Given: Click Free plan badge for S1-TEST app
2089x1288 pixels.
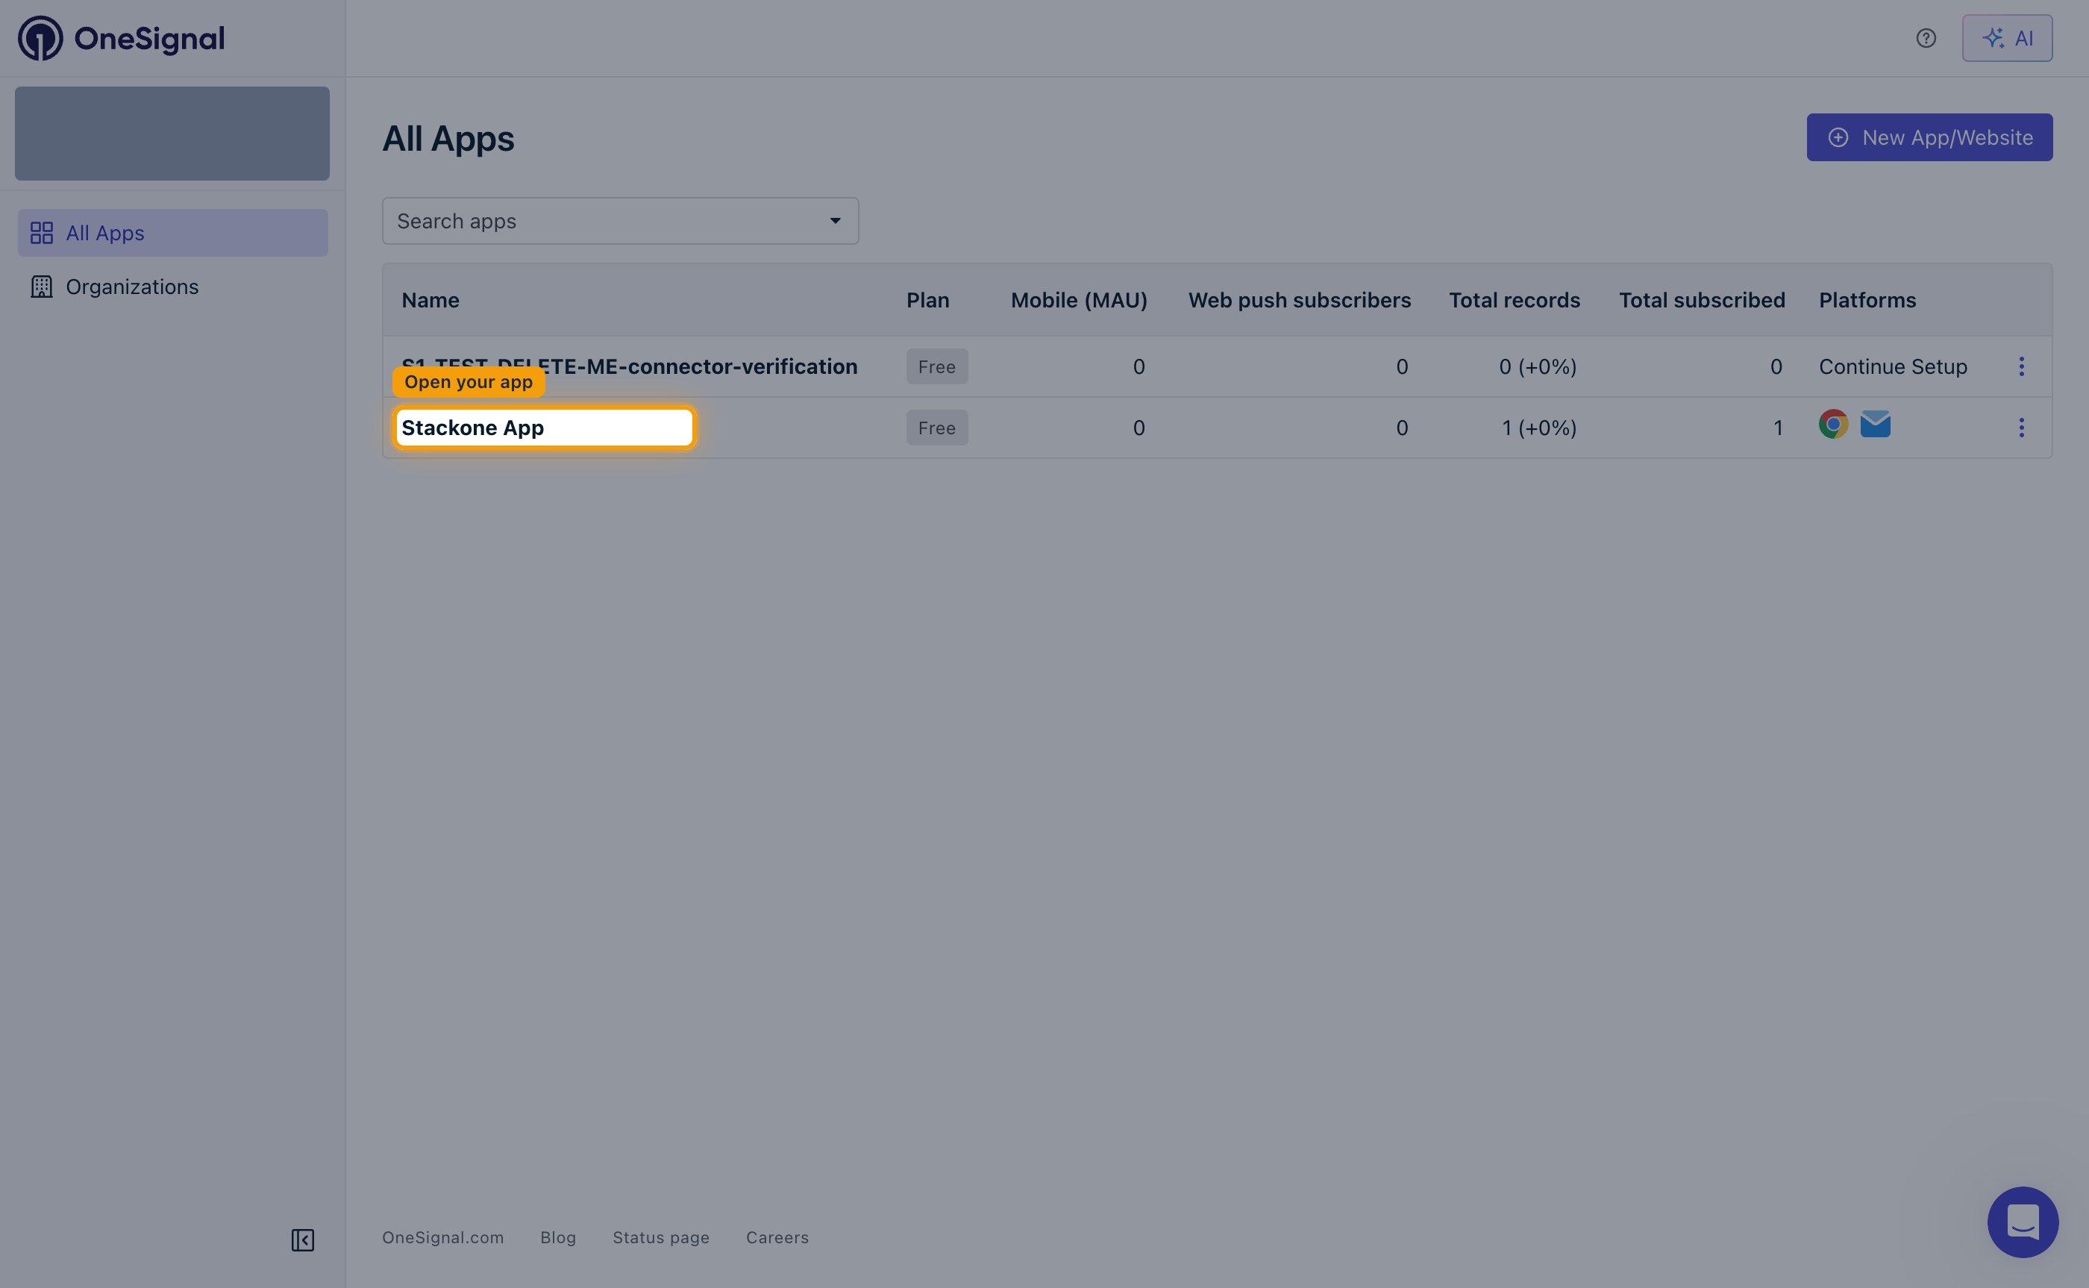Looking at the screenshot, I should tap(937, 366).
